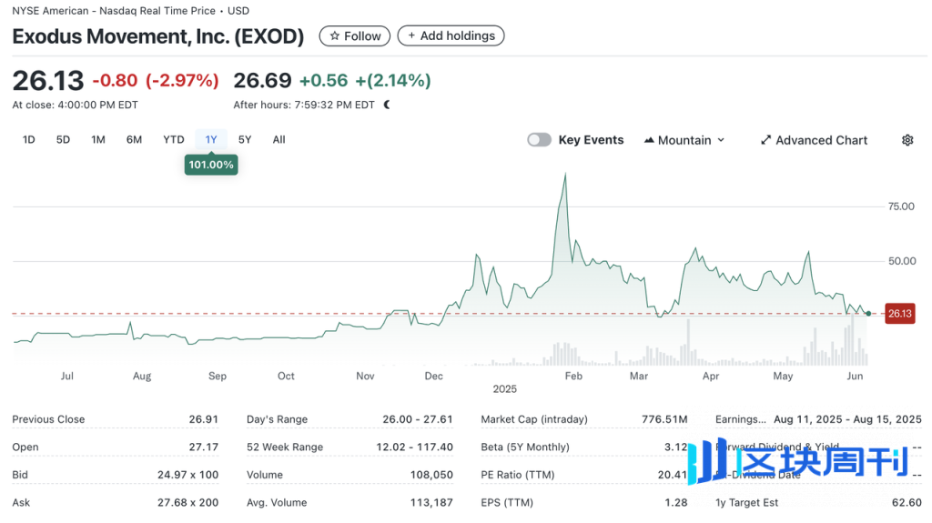This screenshot has width=932, height=523.
Task: Click the Ask value 27.68 x 200
Action: pos(187,503)
